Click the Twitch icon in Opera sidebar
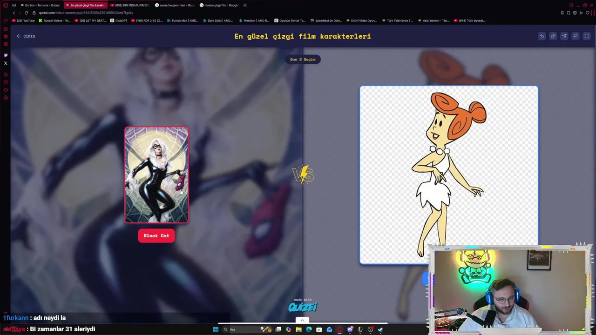 point(6,55)
